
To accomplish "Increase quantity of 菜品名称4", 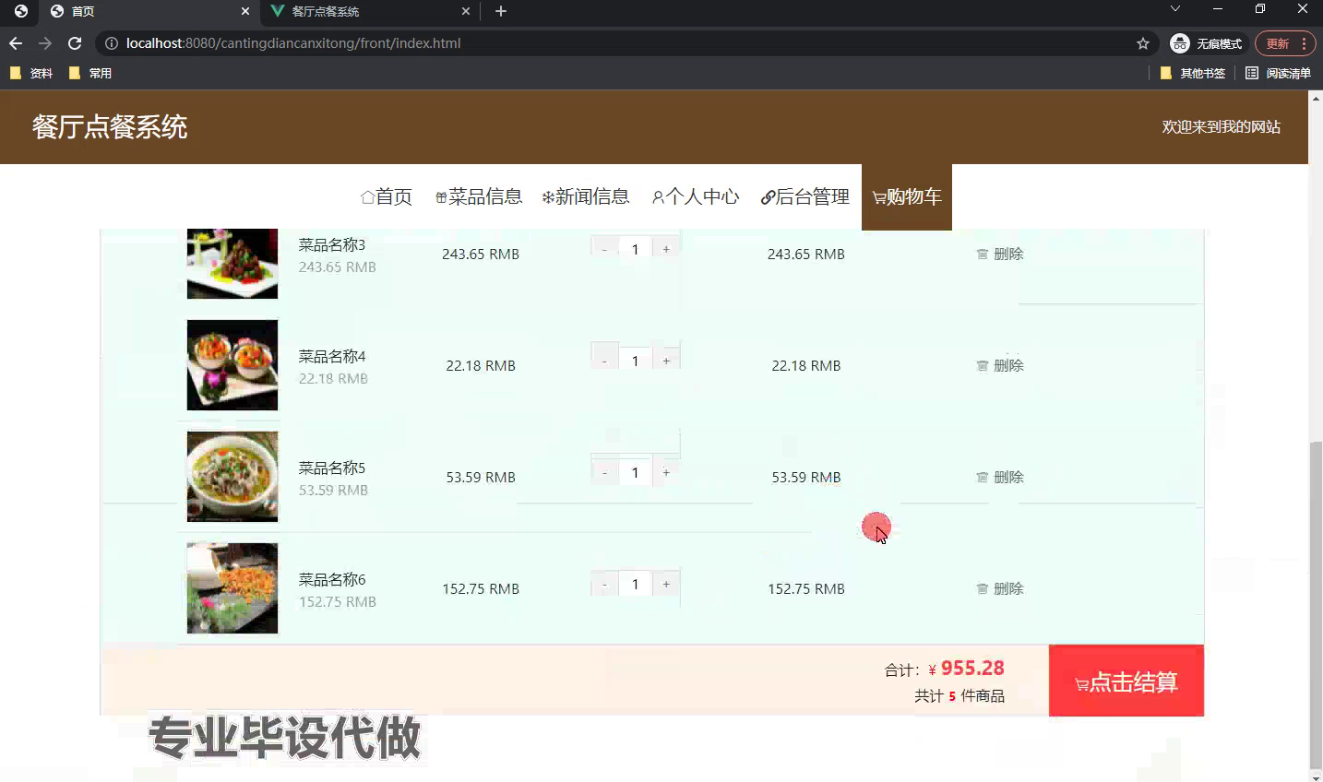I will (666, 361).
